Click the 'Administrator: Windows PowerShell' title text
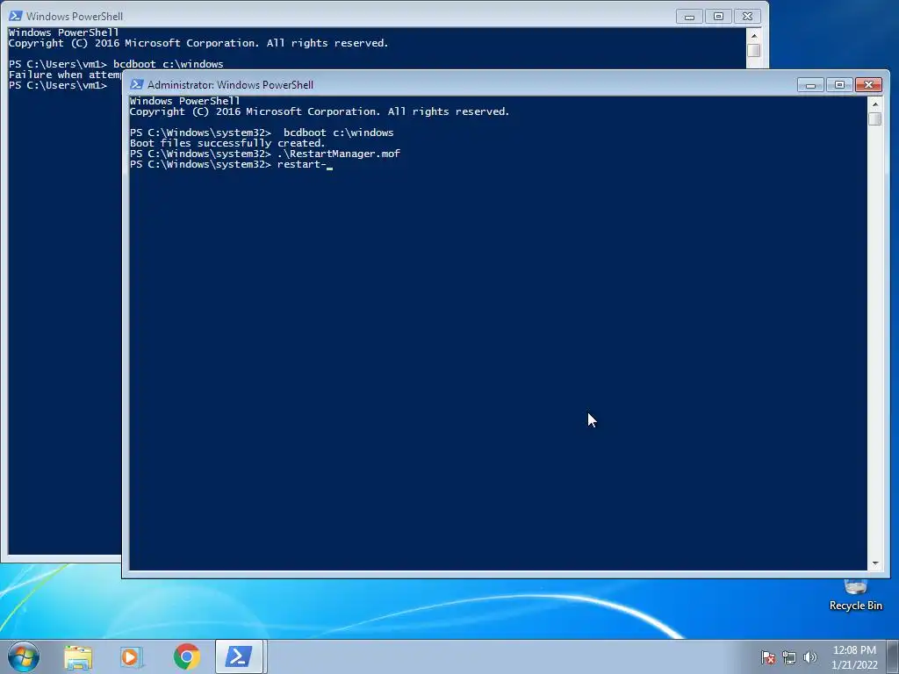899x674 pixels. click(231, 85)
